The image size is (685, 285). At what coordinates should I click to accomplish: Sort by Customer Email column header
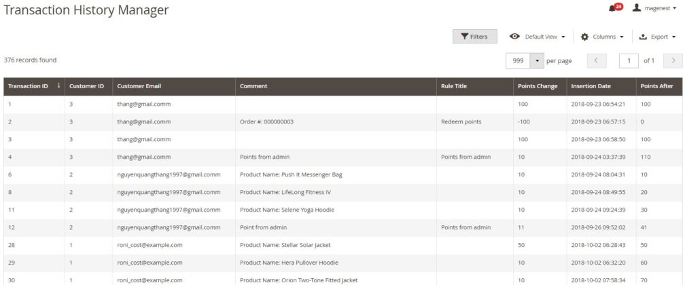click(139, 86)
